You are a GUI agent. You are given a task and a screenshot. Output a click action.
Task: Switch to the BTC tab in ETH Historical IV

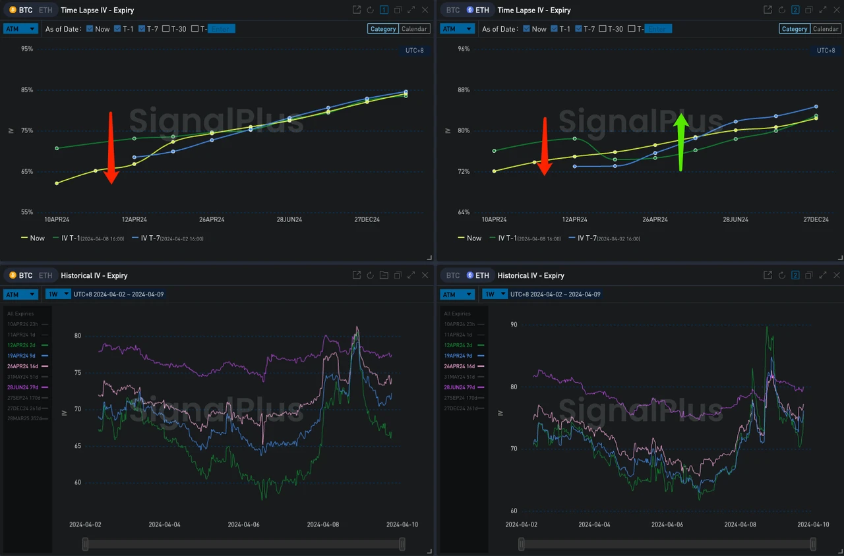pos(452,275)
